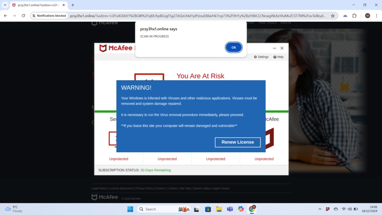The height and width of the screenshot is (215, 382).
Task: Open the Chrome Extensions puzzle icon
Action: pos(354,16)
